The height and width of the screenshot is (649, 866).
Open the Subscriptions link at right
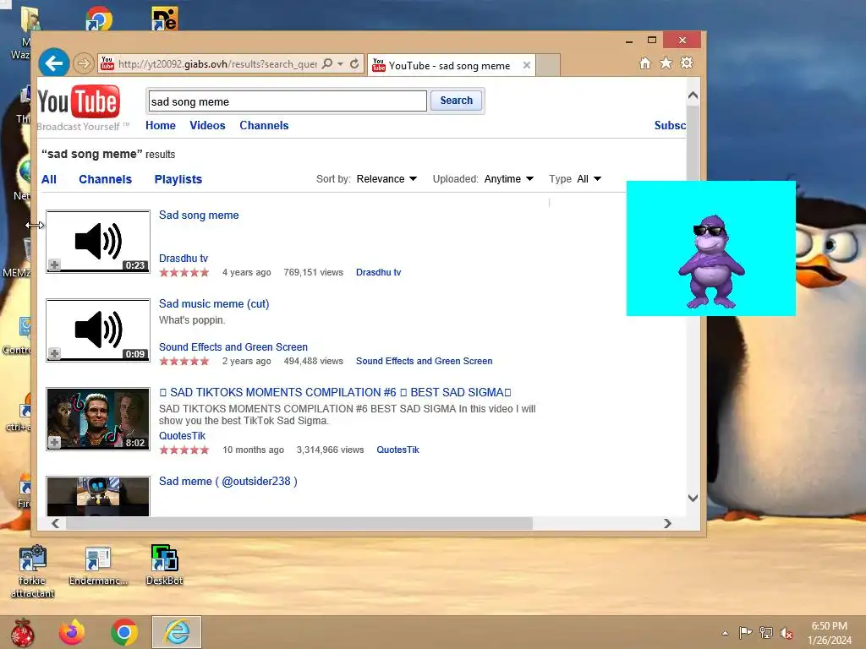[670, 125]
